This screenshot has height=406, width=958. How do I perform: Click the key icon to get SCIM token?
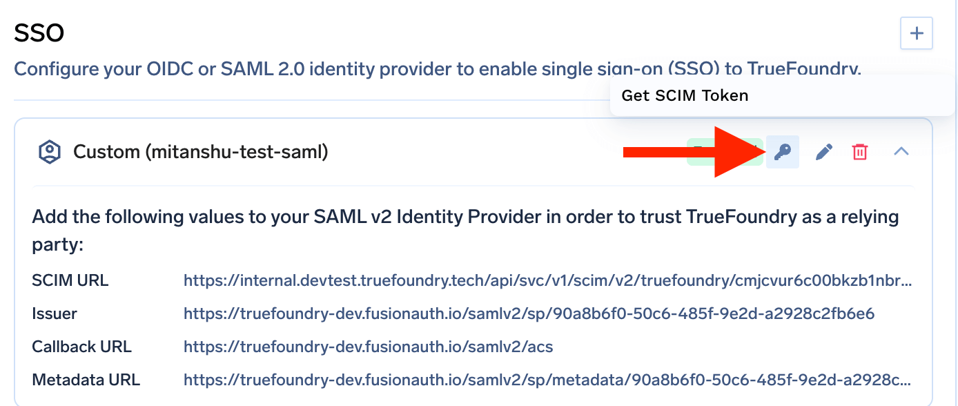pyautogui.click(x=782, y=151)
